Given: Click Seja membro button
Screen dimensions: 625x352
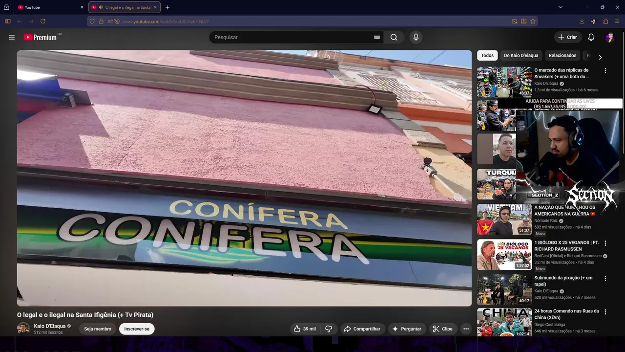Looking at the screenshot, I should pyautogui.click(x=98, y=329).
